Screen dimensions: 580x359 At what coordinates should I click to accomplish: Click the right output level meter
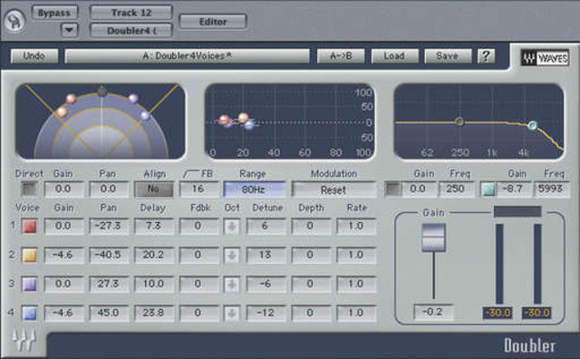pos(537,264)
